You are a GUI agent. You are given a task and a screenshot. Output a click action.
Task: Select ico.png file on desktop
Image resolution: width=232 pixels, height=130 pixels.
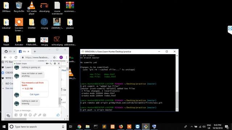[44, 23]
